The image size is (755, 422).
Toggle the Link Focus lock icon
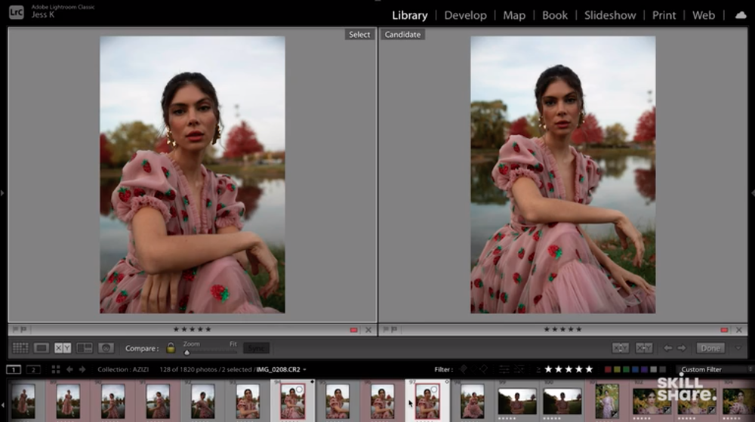point(171,348)
